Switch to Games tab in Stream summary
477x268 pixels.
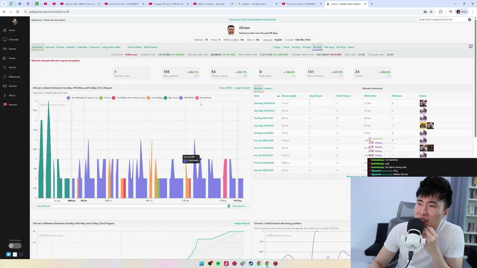[x=268, y=88]
